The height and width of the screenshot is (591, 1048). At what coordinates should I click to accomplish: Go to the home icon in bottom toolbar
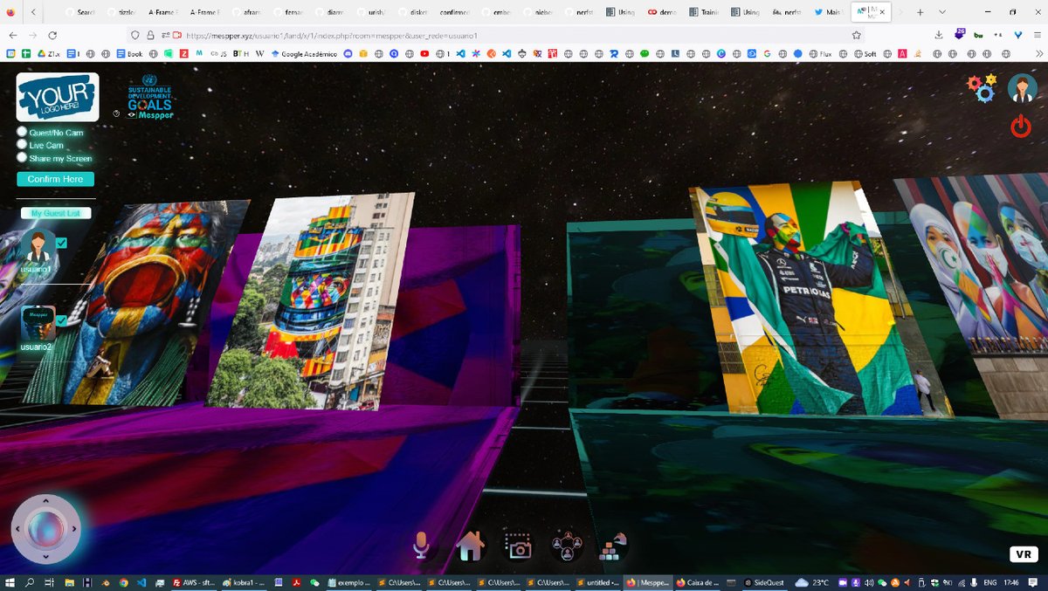click(x=470, y=546)
